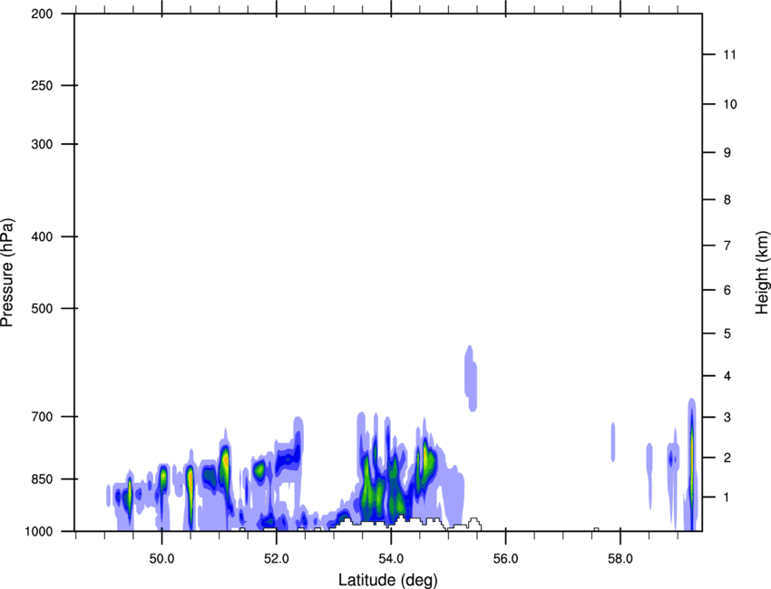Viewport: 771px width, 589px height.
Task: Pick the 10 km height label
Action: (x=730, y=104)
